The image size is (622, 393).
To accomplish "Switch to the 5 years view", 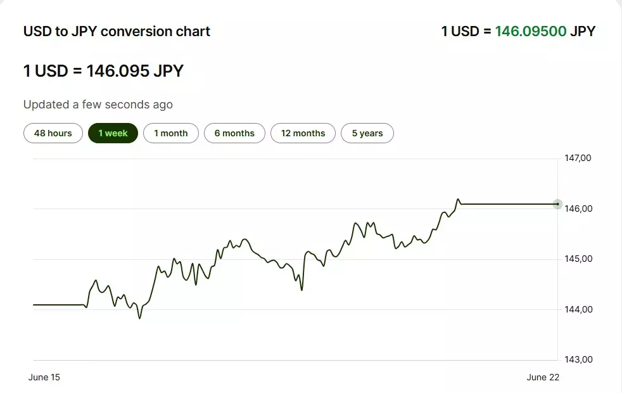I will (367, 133).
